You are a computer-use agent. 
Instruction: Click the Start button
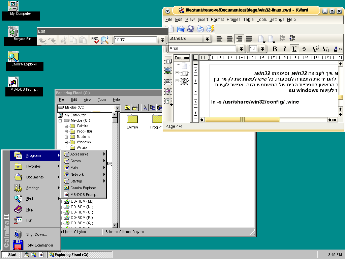click(x=11, y=255)
